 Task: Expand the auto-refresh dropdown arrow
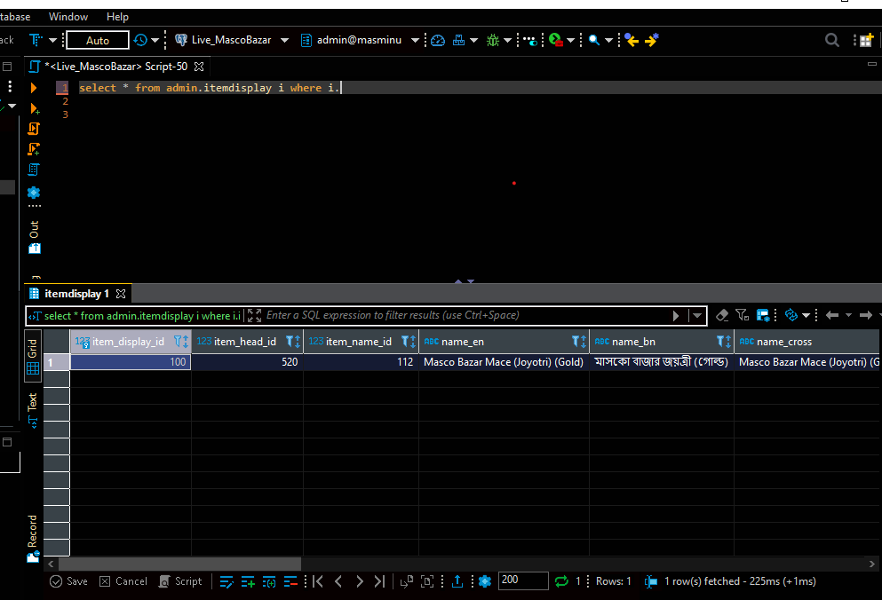click(x=807, y=315)
